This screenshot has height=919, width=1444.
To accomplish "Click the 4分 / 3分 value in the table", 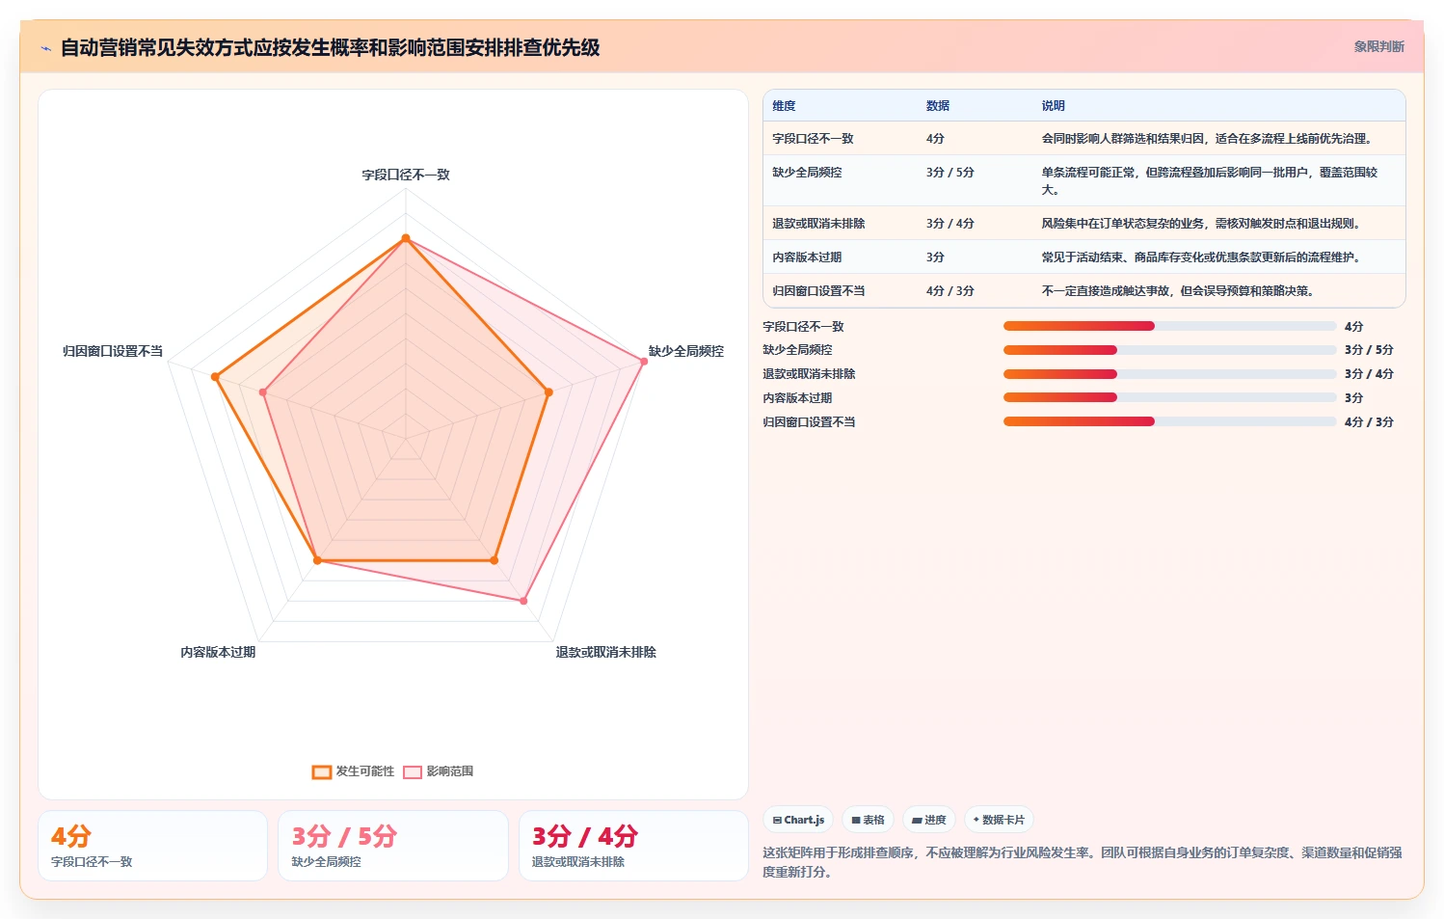I will point(949,291).
